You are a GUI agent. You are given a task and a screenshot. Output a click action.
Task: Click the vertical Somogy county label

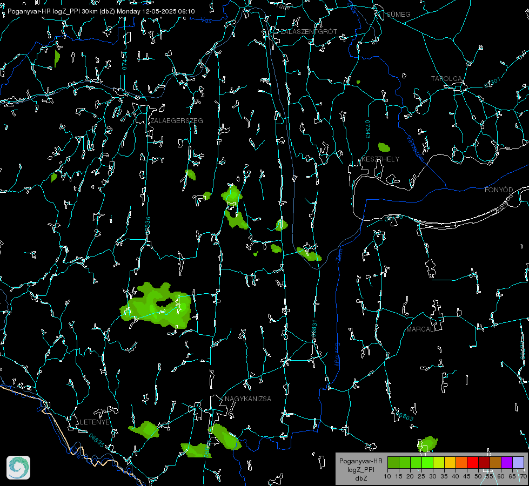pyautogui.click(x=337, y=355)
